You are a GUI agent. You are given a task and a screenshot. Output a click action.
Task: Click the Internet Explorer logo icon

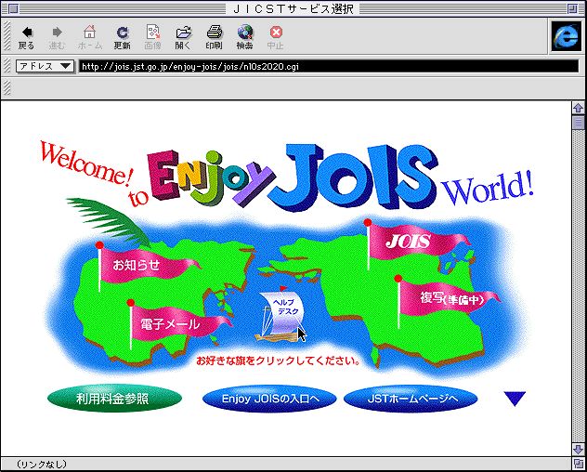point(563,35)
